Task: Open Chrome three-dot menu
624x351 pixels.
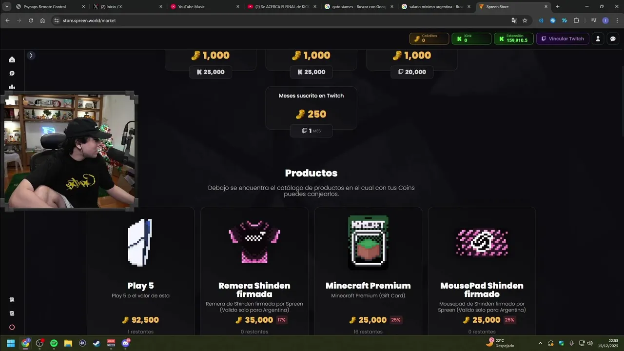Action: coord(616,20)
